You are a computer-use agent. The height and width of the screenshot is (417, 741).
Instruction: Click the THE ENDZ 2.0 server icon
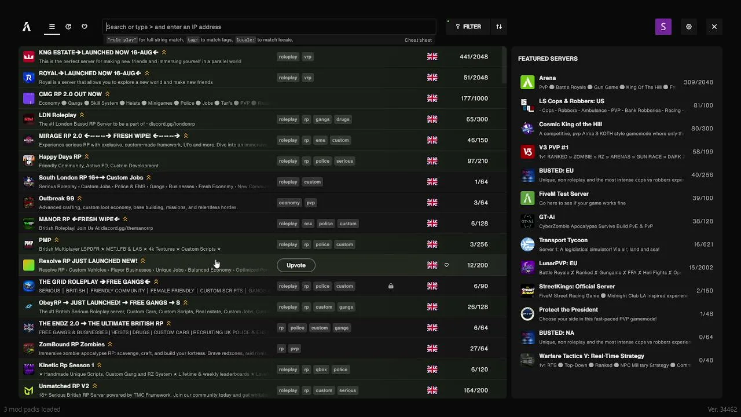(29, 328)
